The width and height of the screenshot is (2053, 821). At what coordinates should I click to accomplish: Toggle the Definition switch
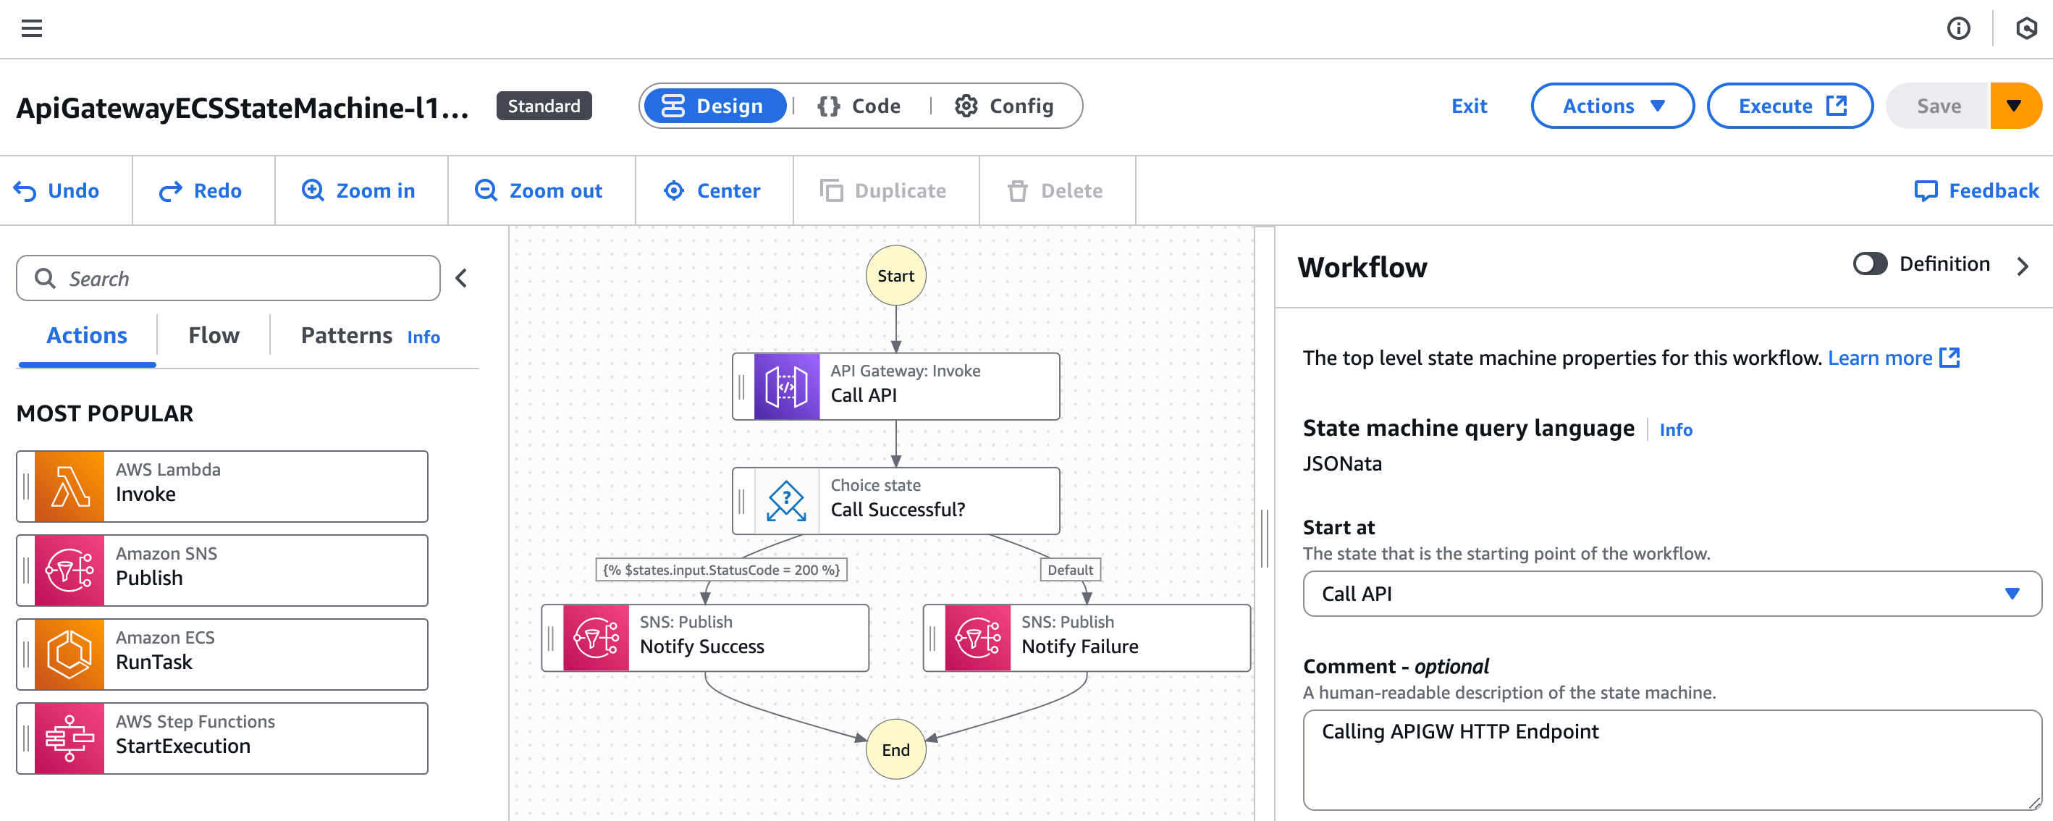(x=1870, y=264)
